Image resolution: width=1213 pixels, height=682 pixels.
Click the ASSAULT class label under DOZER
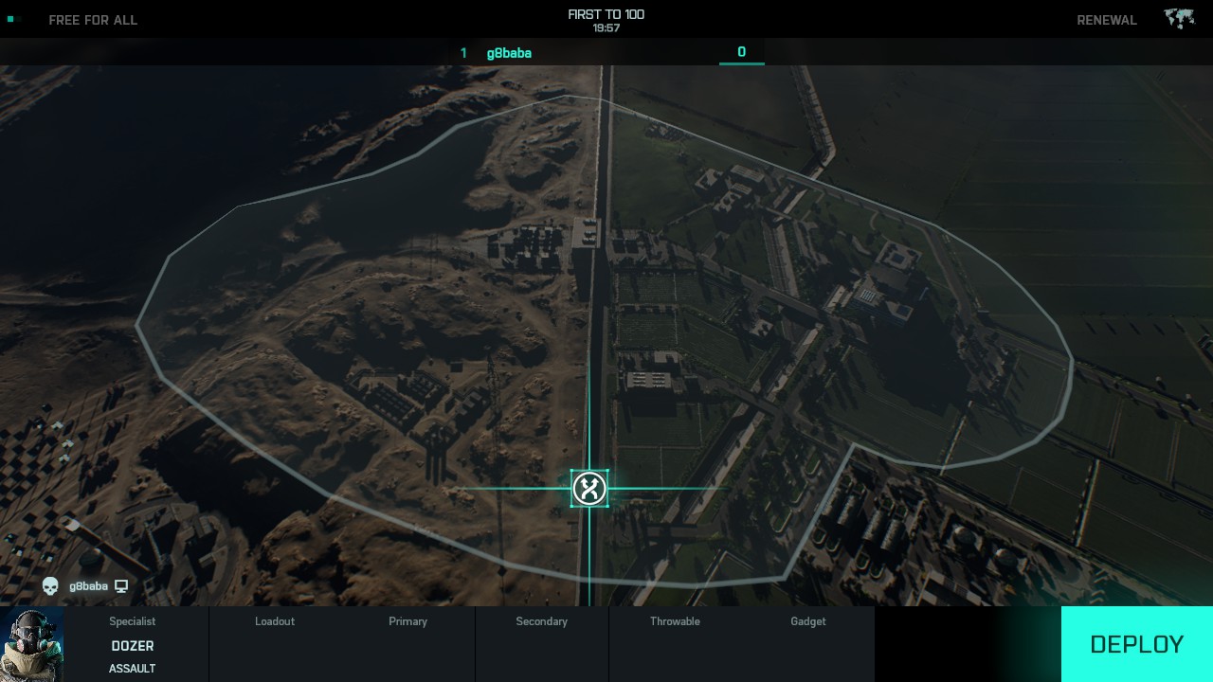click(133, 669)
